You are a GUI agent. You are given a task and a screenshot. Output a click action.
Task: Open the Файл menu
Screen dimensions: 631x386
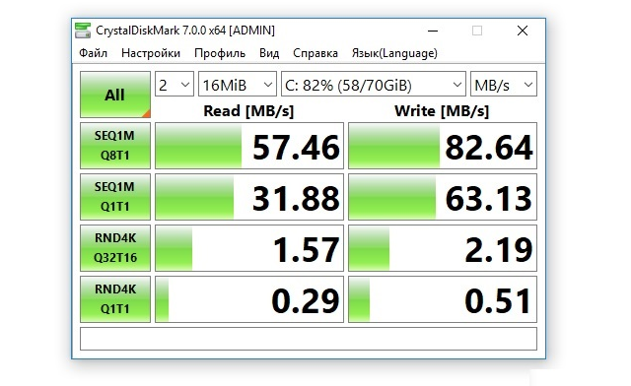(x=93, y=53)
